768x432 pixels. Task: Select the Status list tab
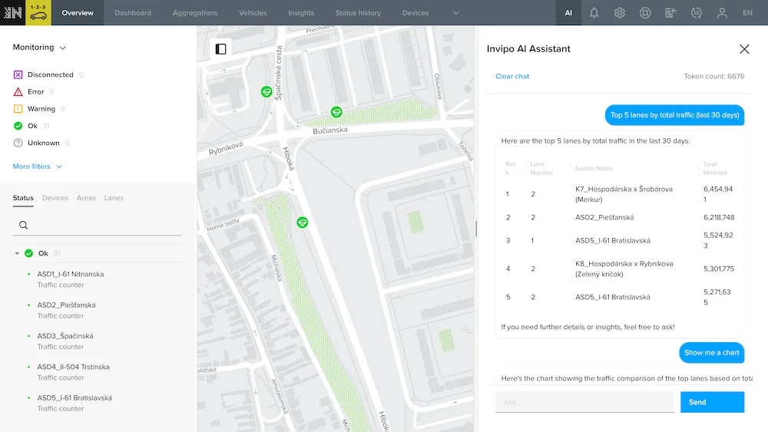23,198
